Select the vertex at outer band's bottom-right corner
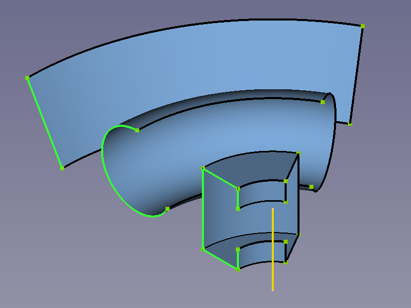This screenshot has height=308, width=411. tap(350, 124)
